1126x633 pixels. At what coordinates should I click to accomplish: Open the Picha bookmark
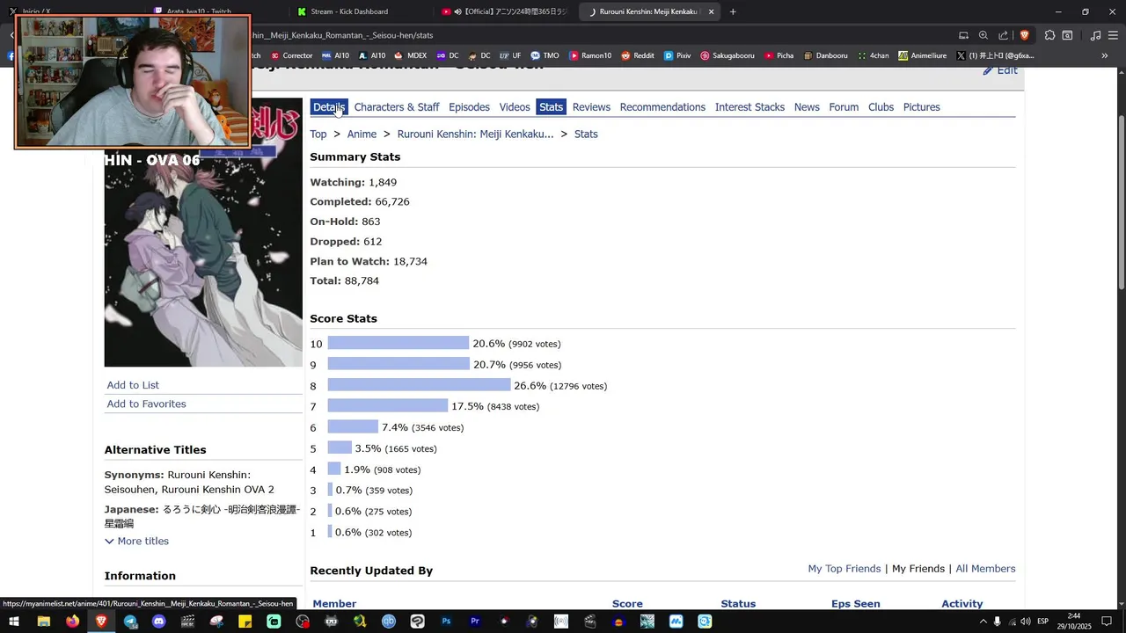coord(779,55)
